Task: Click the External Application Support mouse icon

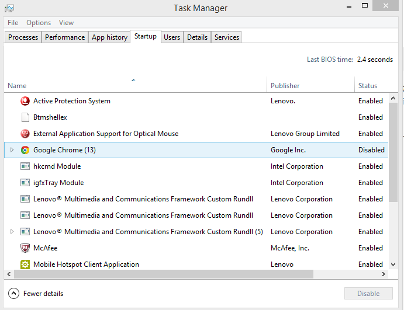Action: point(25,134)
